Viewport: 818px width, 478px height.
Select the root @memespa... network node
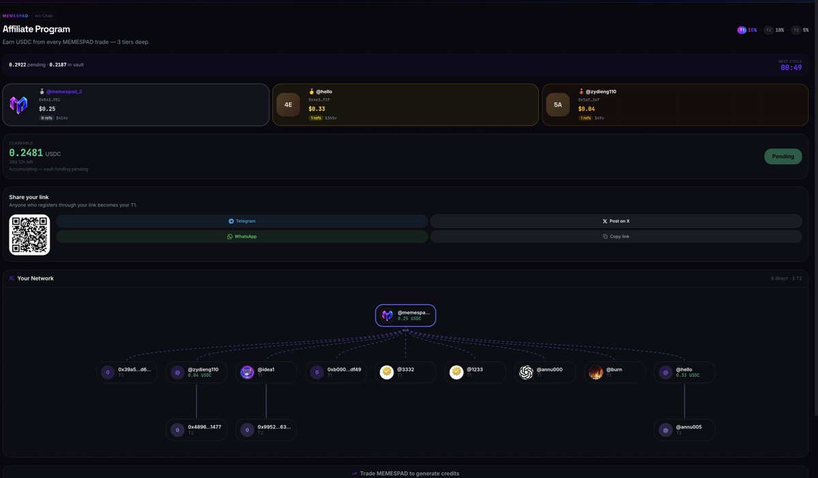pyautogui.click(x=406, y=315)
